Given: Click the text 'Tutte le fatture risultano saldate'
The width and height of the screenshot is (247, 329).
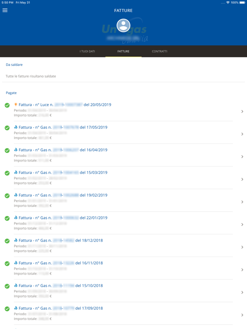Looking at the screenshot, I should click(31, 76).
